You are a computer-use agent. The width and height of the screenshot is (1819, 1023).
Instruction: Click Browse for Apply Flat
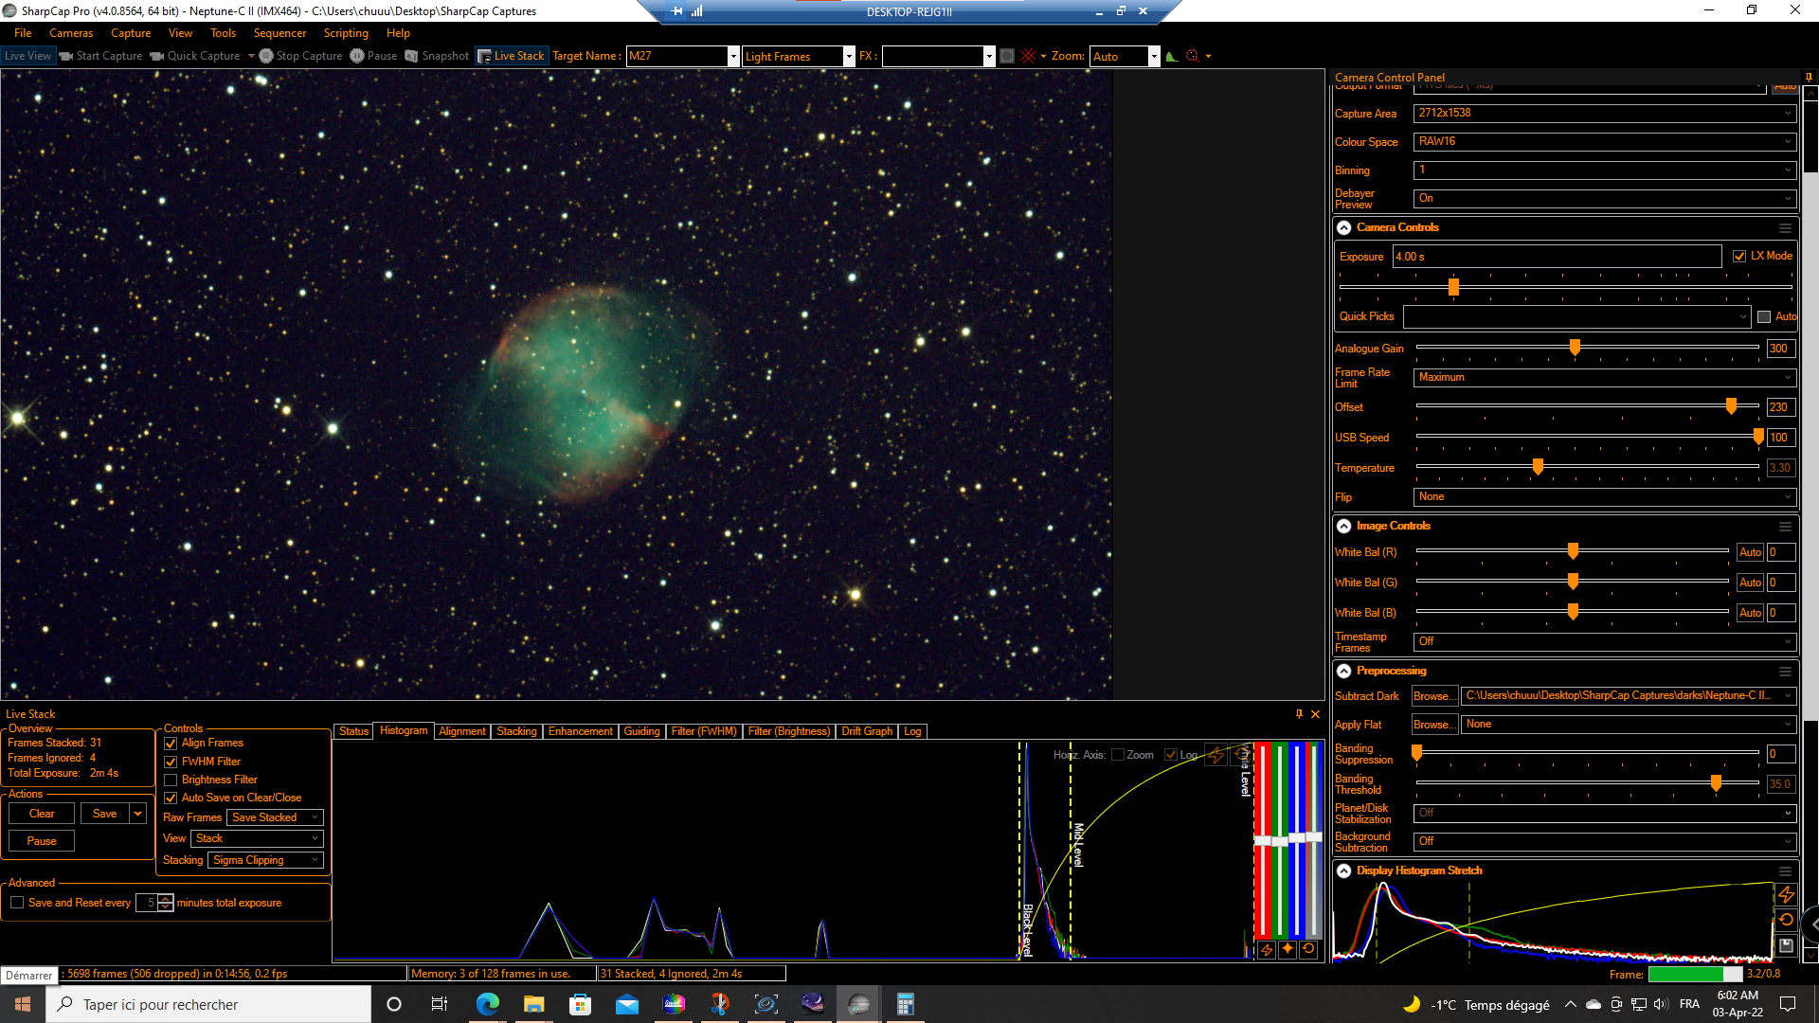(1434, 725)
